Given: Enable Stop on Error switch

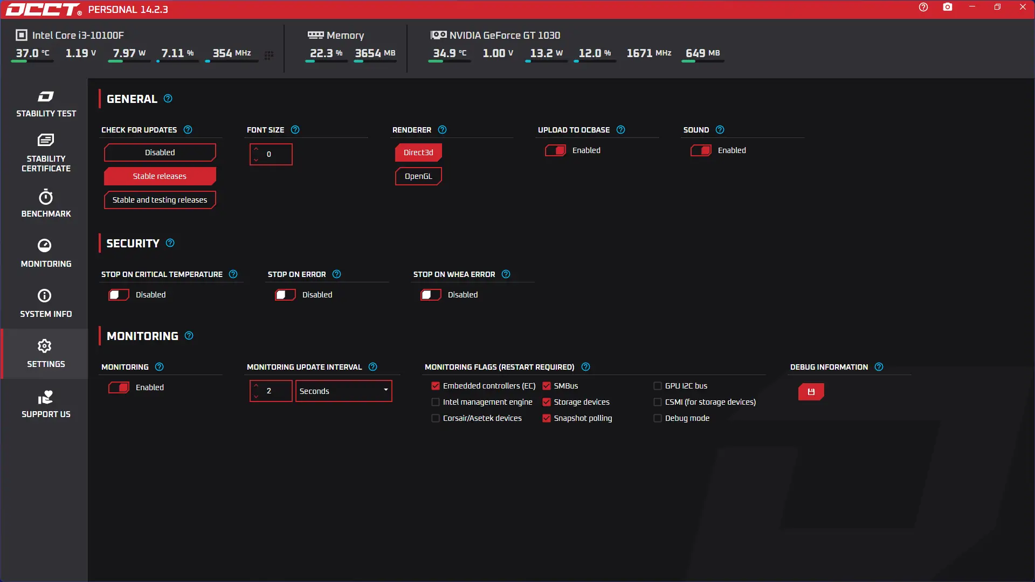Looking at the screenshot, I should (x=285, y=295).
